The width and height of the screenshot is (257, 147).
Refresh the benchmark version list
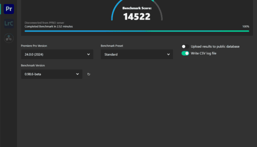[89, 74]
